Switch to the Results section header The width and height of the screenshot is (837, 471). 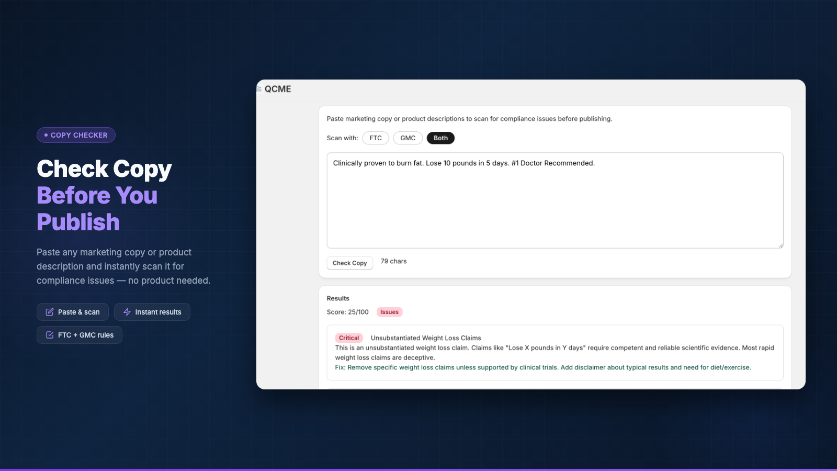(338, 298)
